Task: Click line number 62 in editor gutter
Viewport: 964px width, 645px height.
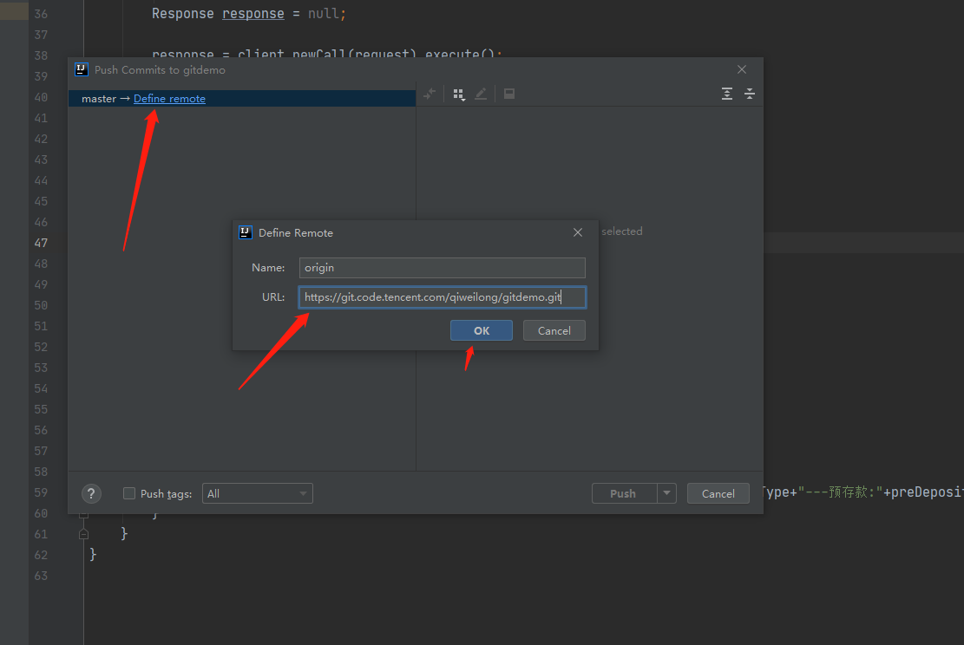Action: tap(41, 555)
